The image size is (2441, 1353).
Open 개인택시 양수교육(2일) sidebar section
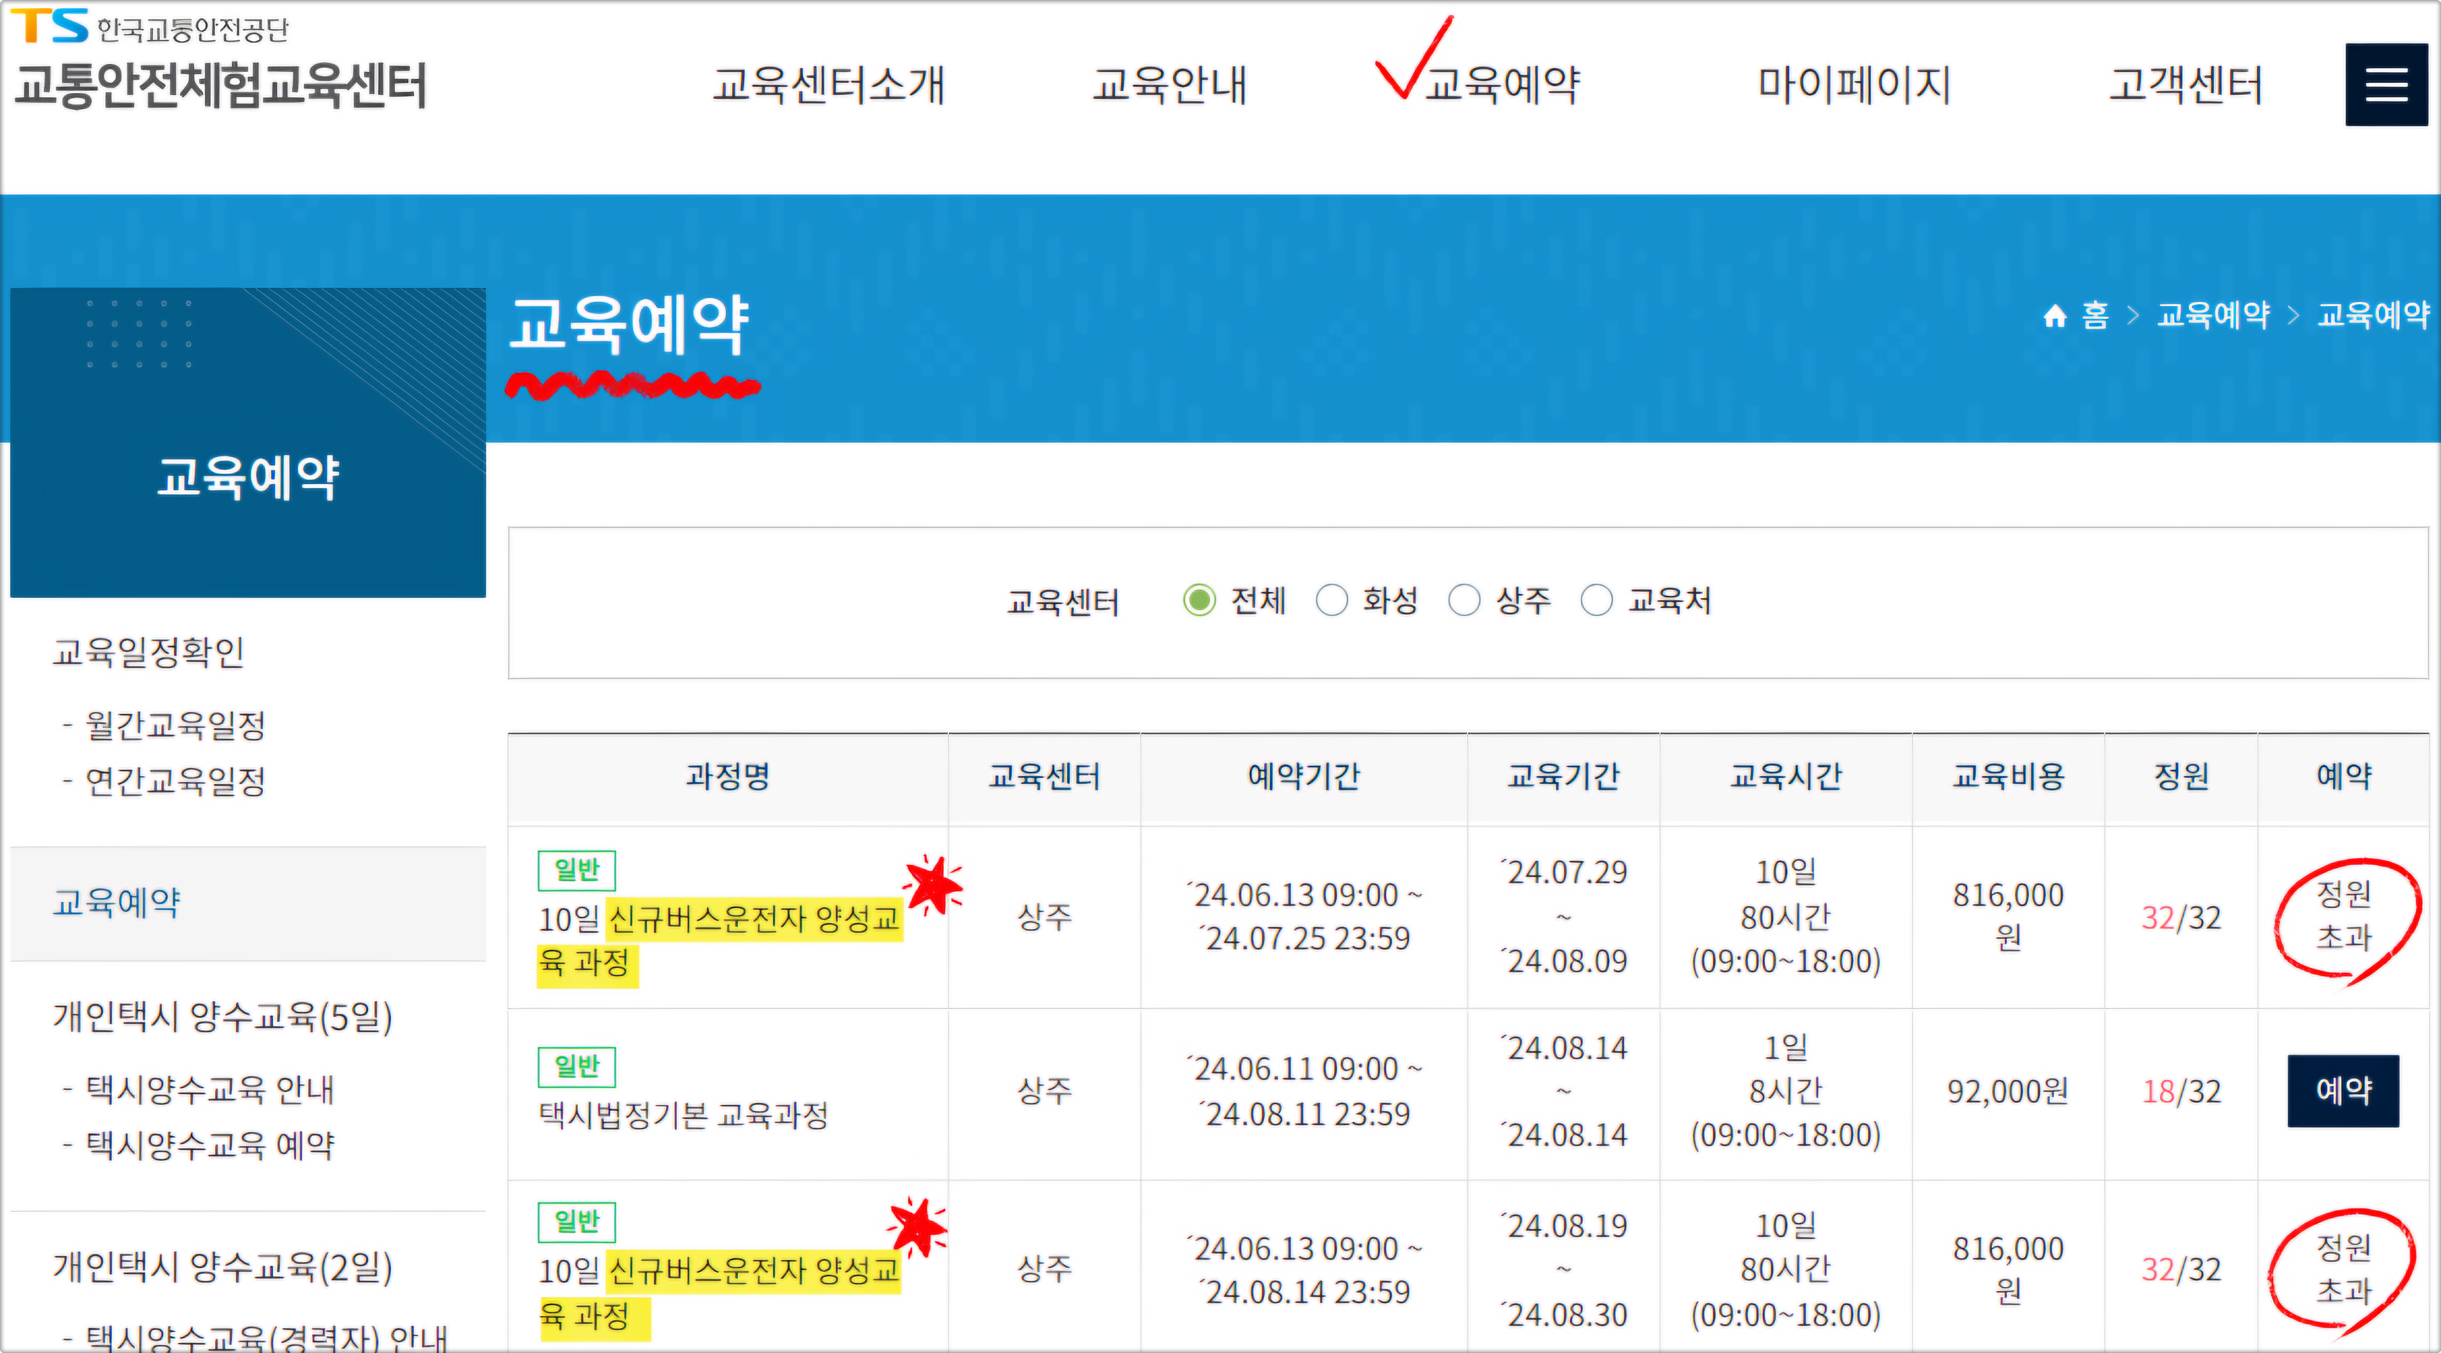pyautogui.click(x=223, y=1267)
